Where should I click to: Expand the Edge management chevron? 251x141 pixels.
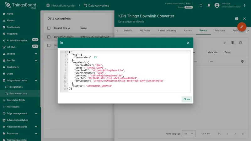(x=36, y=113)
